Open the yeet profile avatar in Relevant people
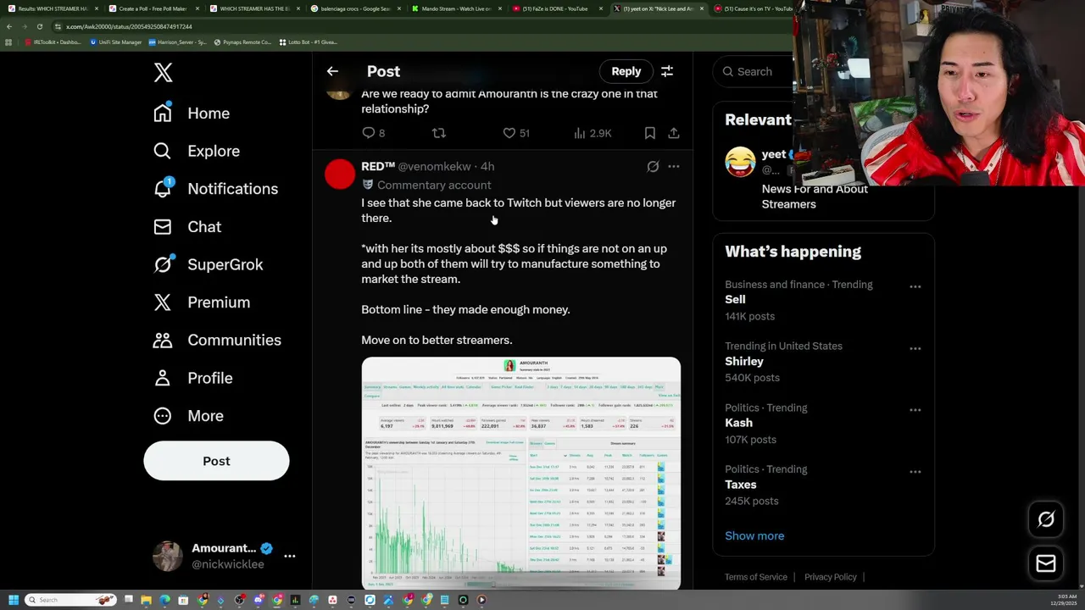 tap(740, 161)
